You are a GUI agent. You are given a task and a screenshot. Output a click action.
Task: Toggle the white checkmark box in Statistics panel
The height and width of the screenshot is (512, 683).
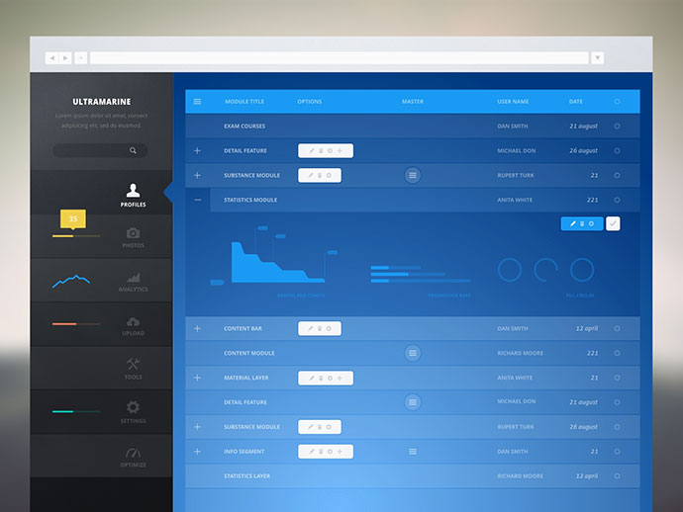613,223
